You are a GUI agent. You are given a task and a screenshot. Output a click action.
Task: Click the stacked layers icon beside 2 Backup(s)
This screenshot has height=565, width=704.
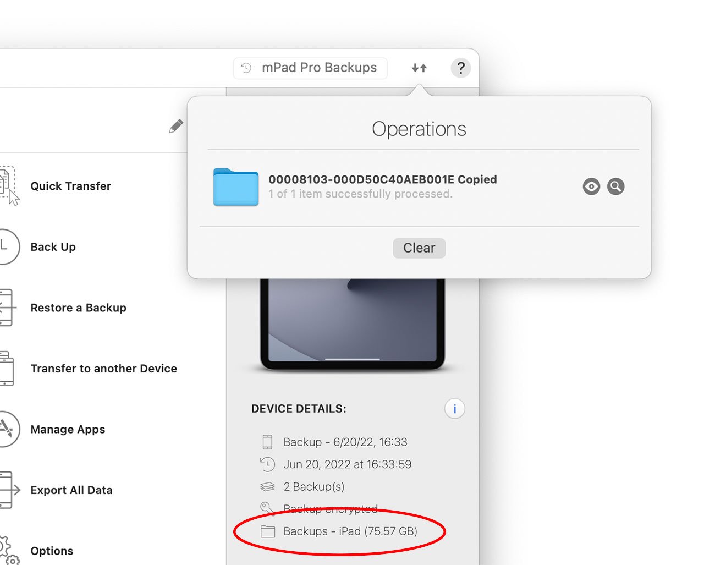click(267, 487)
